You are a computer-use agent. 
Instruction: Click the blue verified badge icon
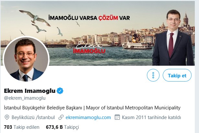click(x=60, y=91)
